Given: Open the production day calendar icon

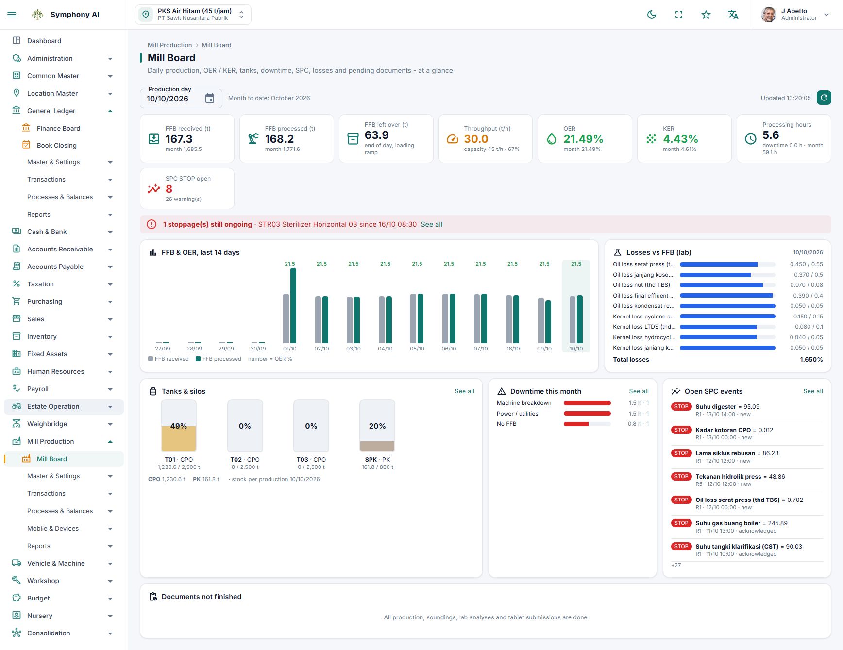Looking at the screenshot, I should 210,99.
